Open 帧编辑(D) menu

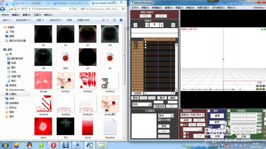point(157,8)
